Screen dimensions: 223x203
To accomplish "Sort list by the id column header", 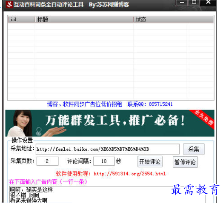I will click(21, 19).
